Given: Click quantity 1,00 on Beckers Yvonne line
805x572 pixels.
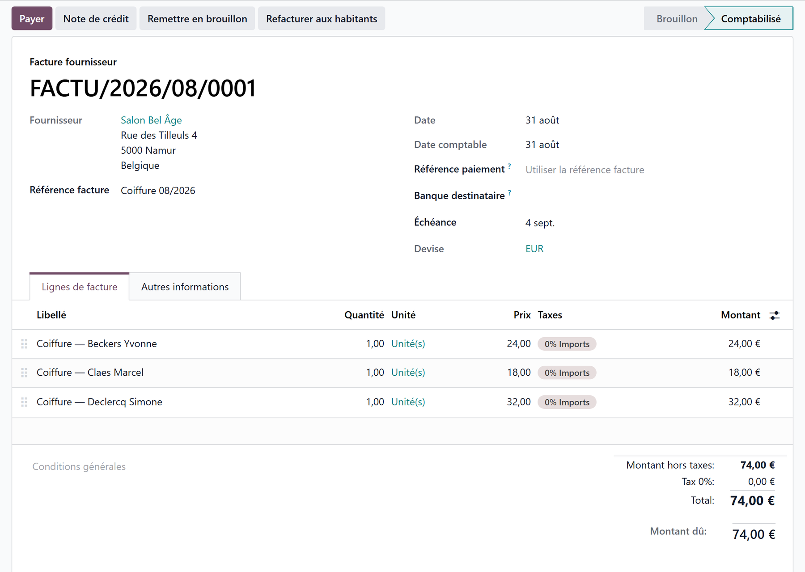Looking at the screenshot, I should 375,343.
